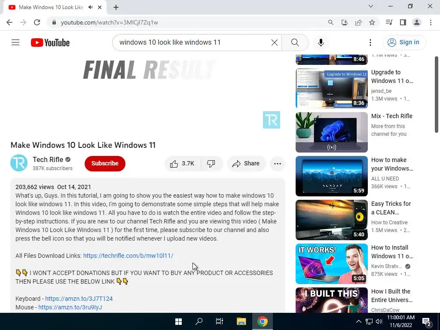Screen dimensions: 440x330
Task: Open YouTube settings three-dot menu
Action: point(370,43)
